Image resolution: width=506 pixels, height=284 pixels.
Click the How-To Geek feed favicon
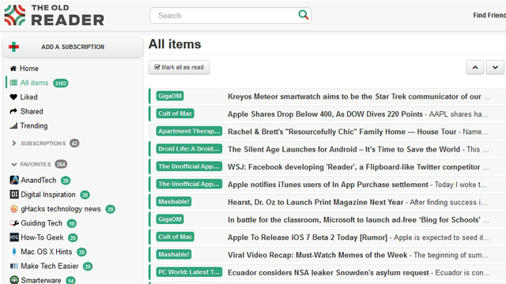click(x=14, y=237)
